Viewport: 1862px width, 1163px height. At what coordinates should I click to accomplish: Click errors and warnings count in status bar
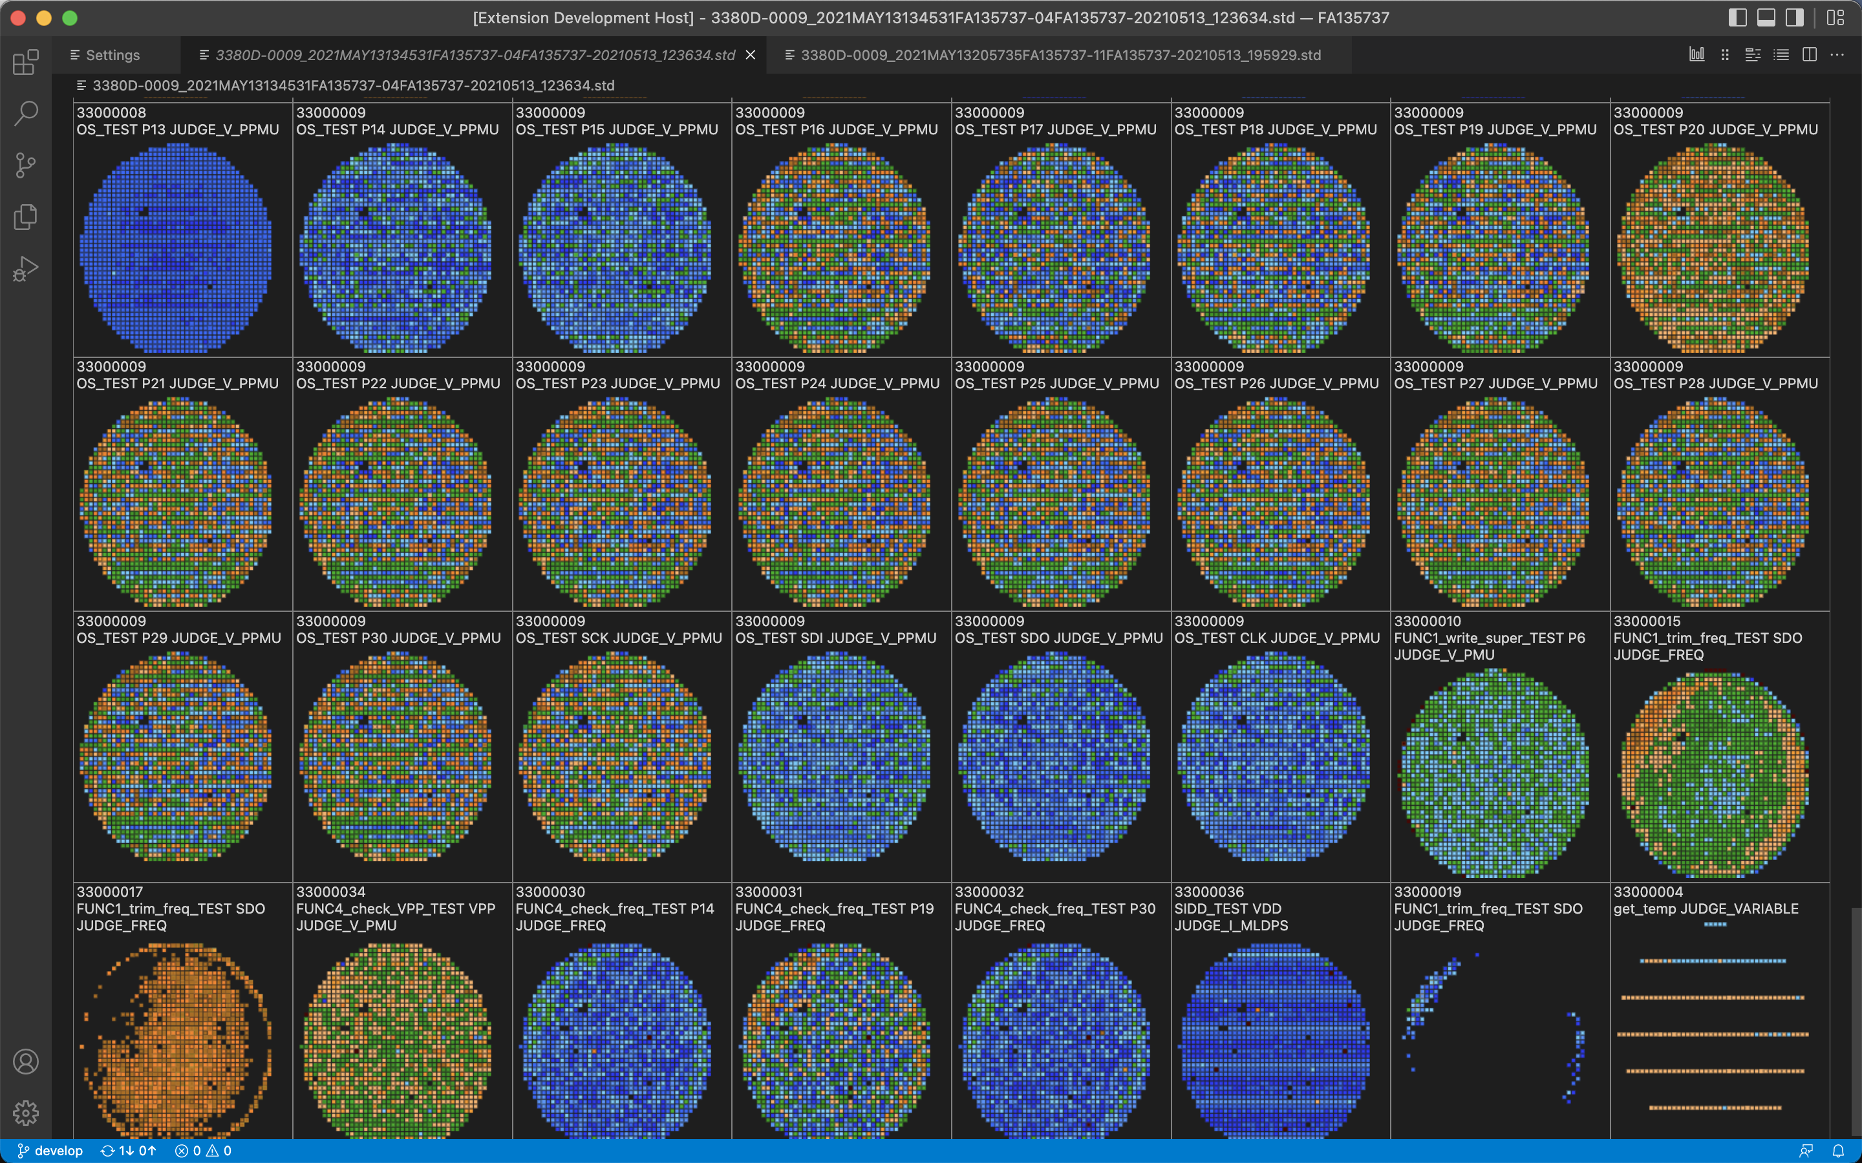coord(203,1151)
